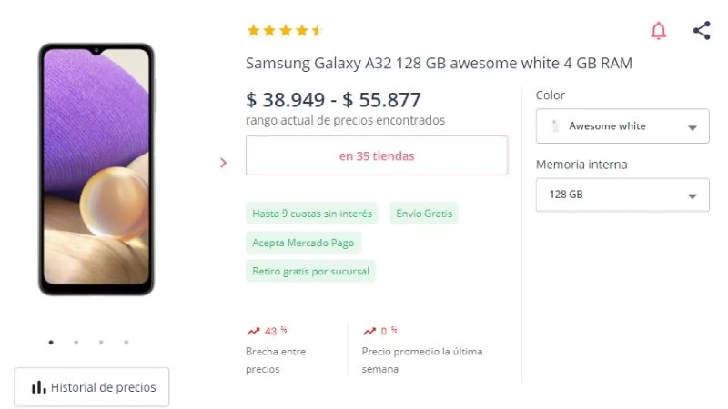The width and height of the screenshot is (728, 409).
Task: Click the star rating
Action: pyautogui.click(x=285, y=30)
